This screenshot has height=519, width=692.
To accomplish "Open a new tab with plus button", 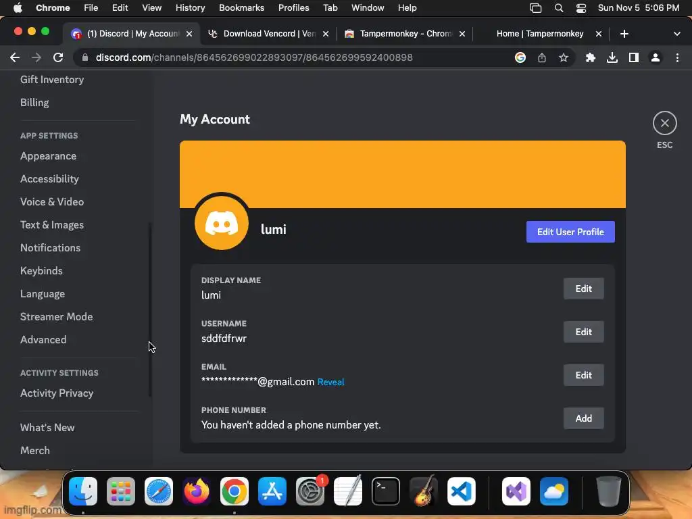I will click(624, 34).
